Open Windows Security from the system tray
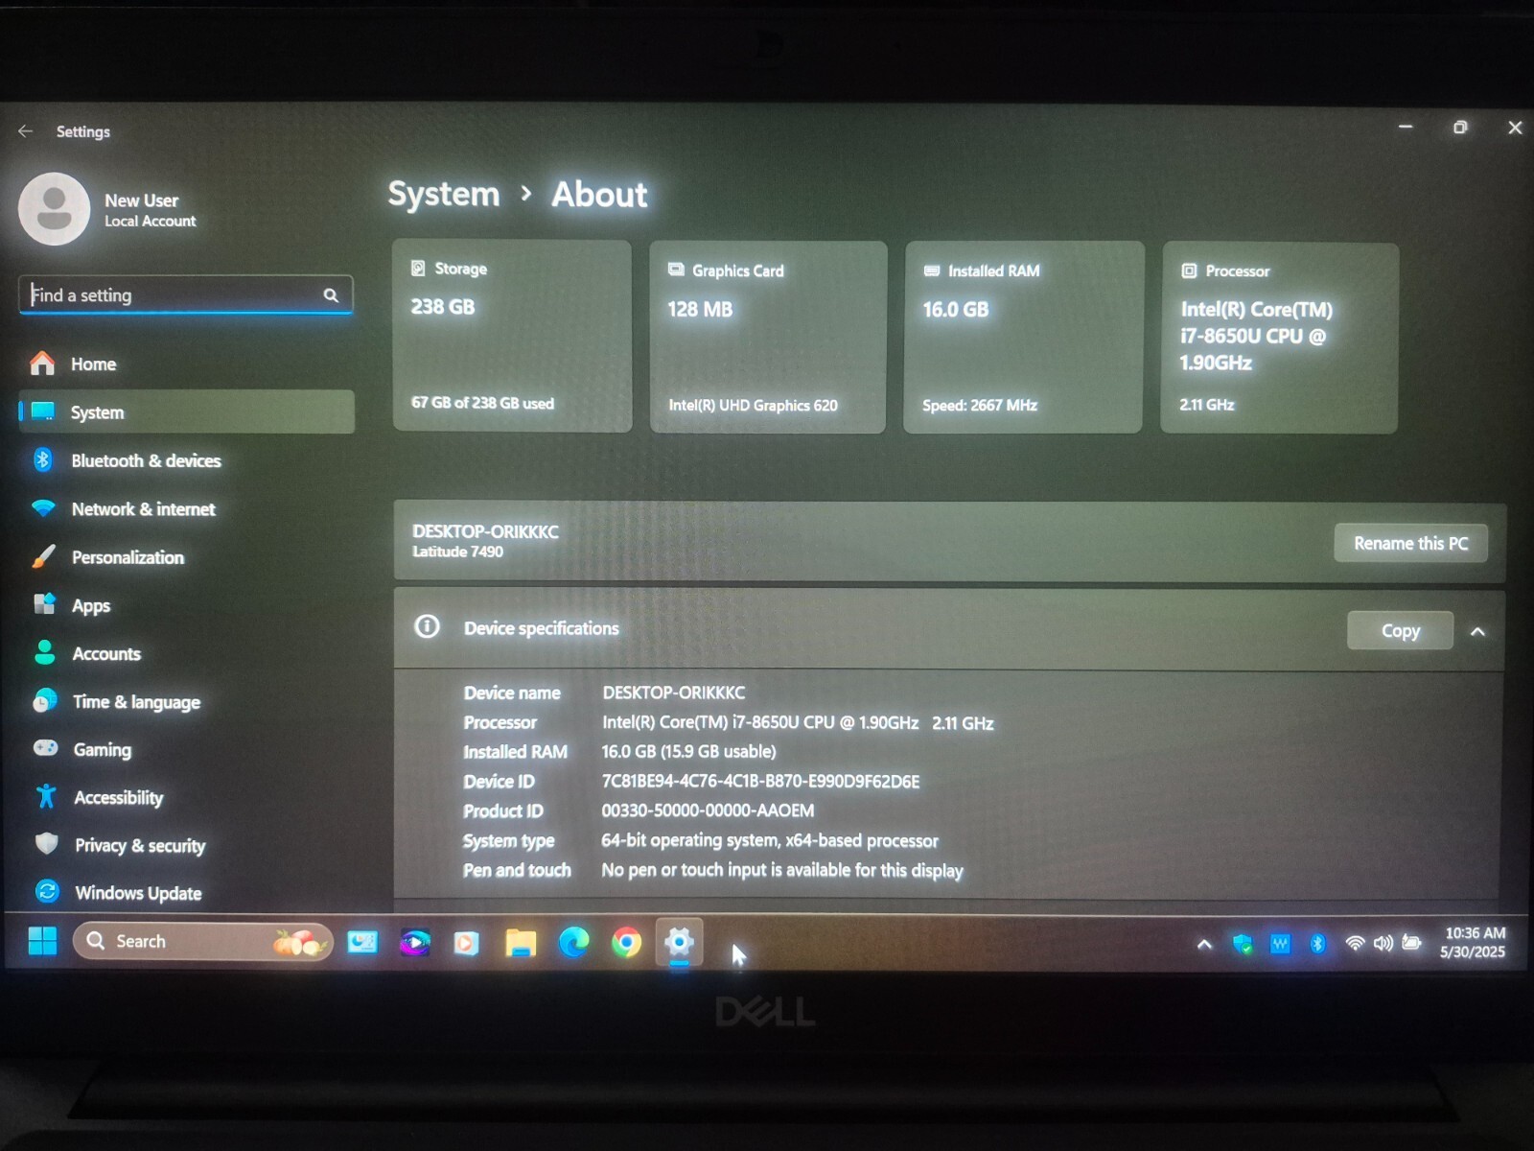 coord(1243,944)
